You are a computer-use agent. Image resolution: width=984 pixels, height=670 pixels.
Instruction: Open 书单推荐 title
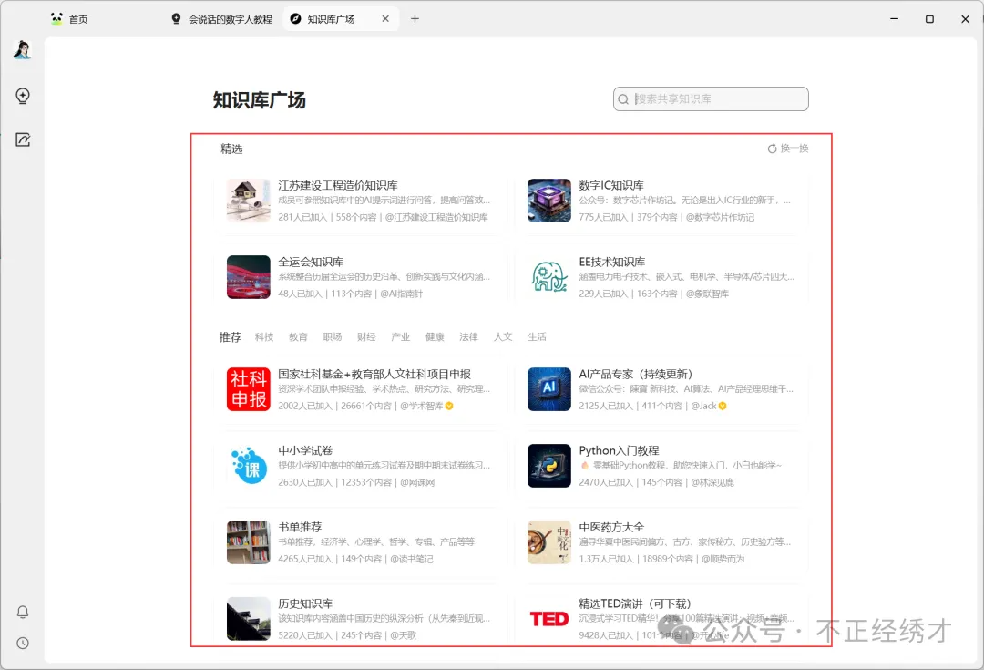(300, 528)
